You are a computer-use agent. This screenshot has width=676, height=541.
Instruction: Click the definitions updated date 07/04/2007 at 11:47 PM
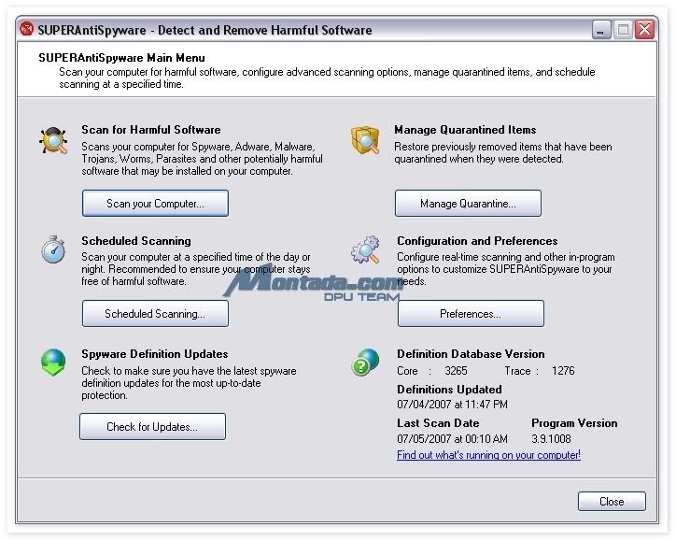click(452, 405)
